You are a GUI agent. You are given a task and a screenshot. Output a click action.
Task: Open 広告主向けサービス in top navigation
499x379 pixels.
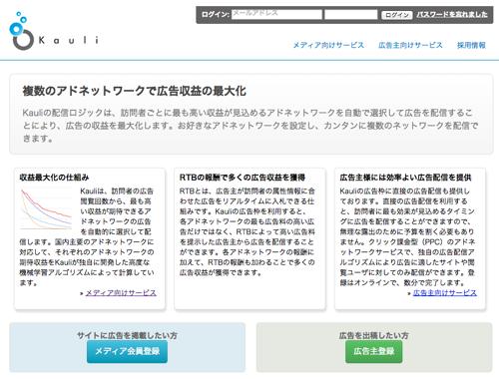(x=410, y=45)
